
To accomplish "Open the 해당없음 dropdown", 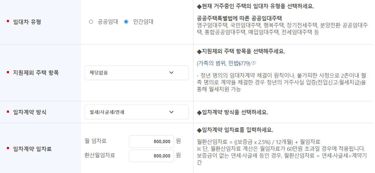I will 136,73.
